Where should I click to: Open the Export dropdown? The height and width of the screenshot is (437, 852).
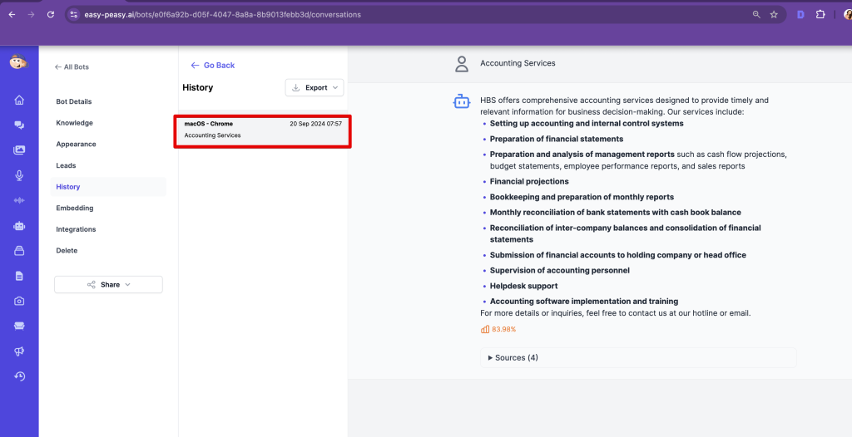(x=315, y=87)
